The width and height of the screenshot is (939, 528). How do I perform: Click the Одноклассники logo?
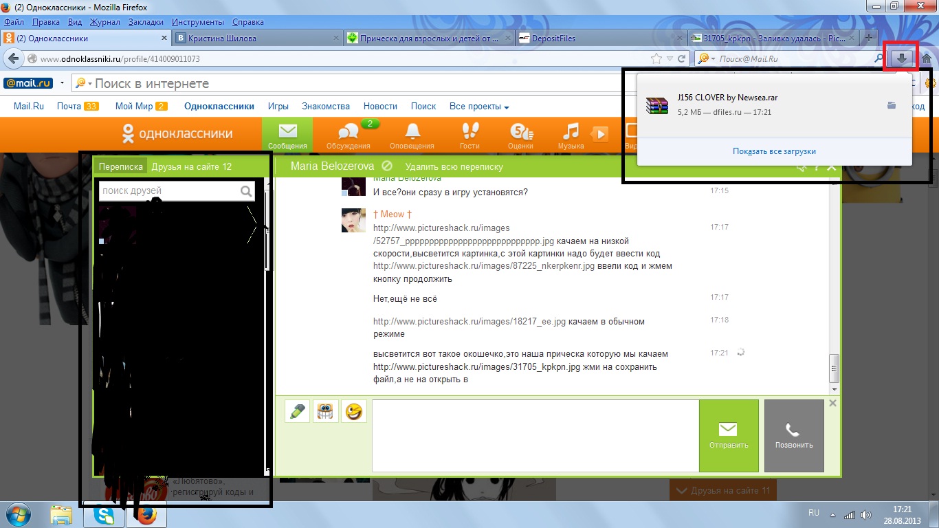(x=177, y=134)
